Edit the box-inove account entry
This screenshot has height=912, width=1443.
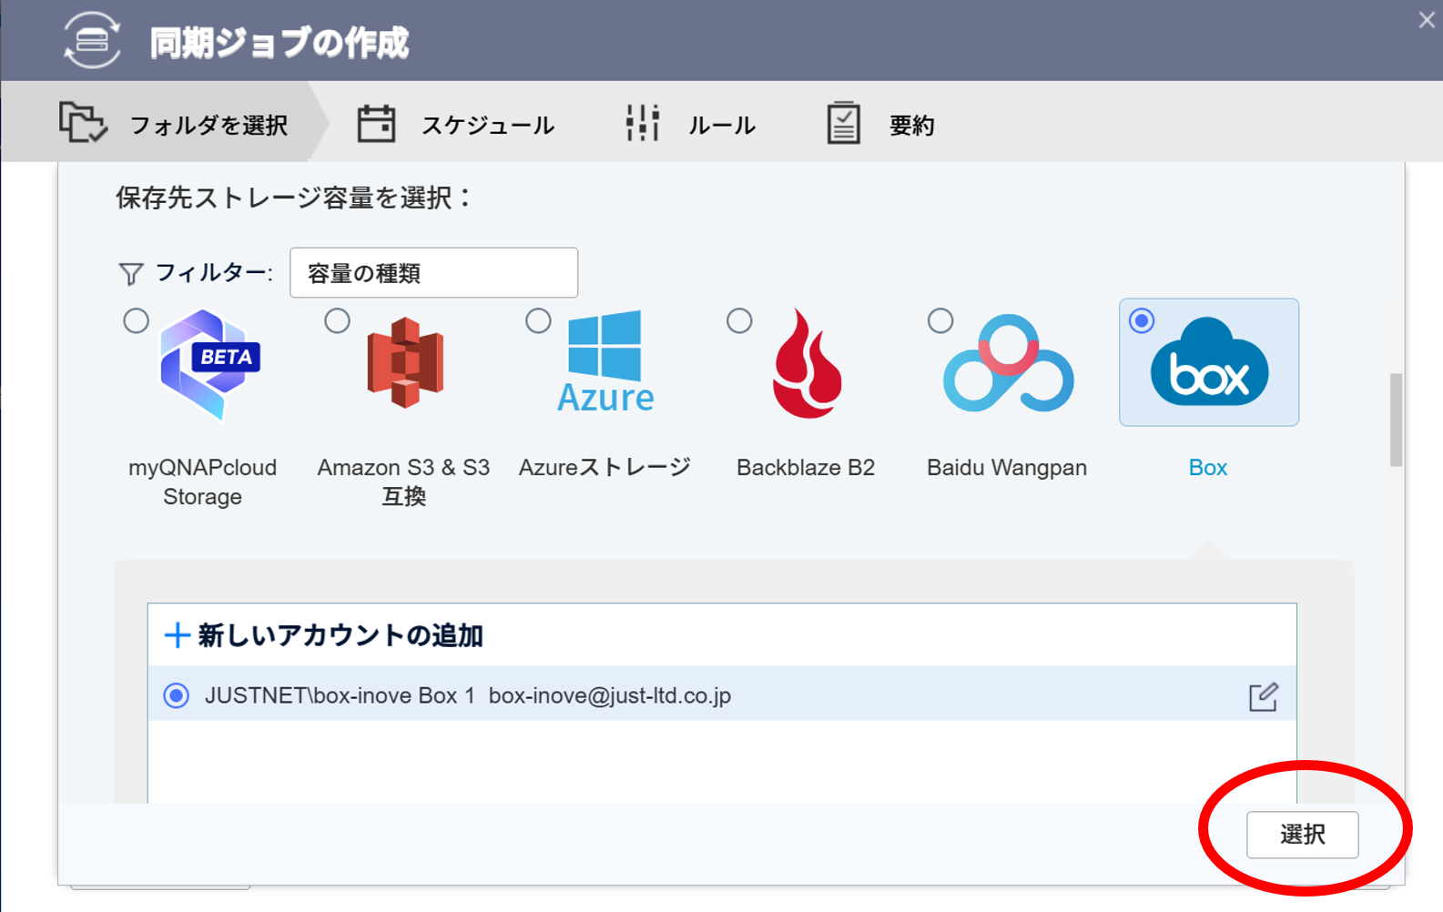(1263, 696)
